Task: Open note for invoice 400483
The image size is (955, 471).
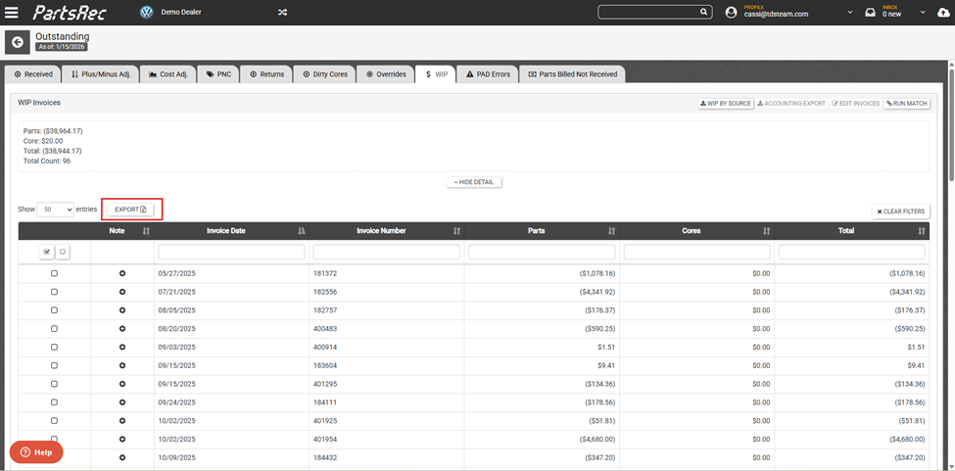Action: coord(122,329)
